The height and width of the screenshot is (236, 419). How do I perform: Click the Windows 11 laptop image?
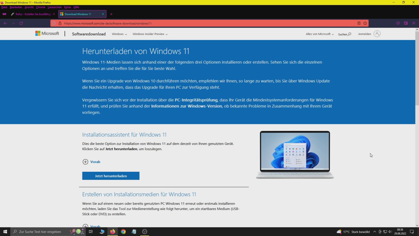click(295, 155)
